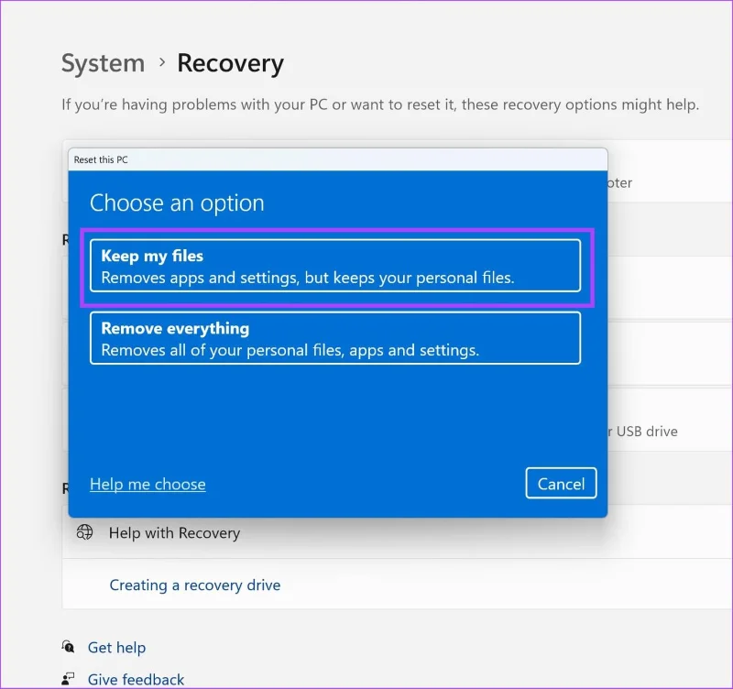Click the Give feedback person icon

(x=68, y=679)
